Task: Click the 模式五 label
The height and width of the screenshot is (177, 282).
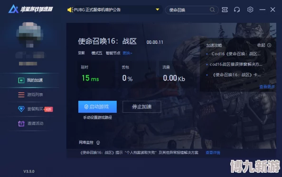Action: [97, 53]
